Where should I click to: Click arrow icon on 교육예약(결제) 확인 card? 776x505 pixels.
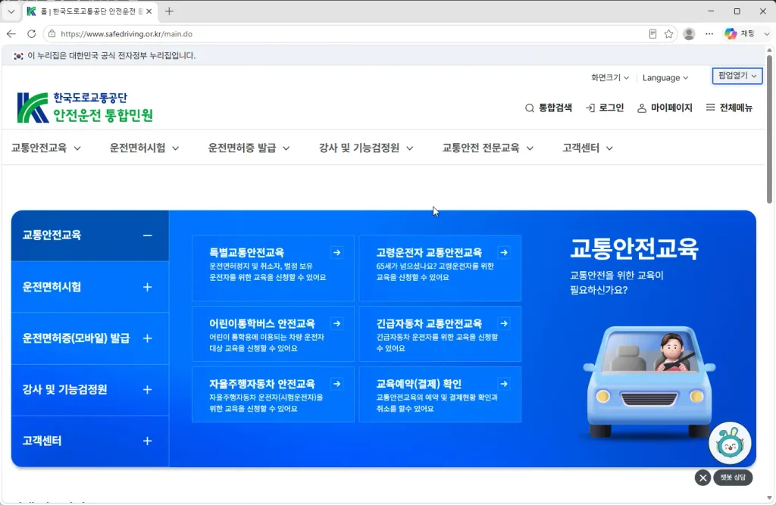click(x=504, y=384)
